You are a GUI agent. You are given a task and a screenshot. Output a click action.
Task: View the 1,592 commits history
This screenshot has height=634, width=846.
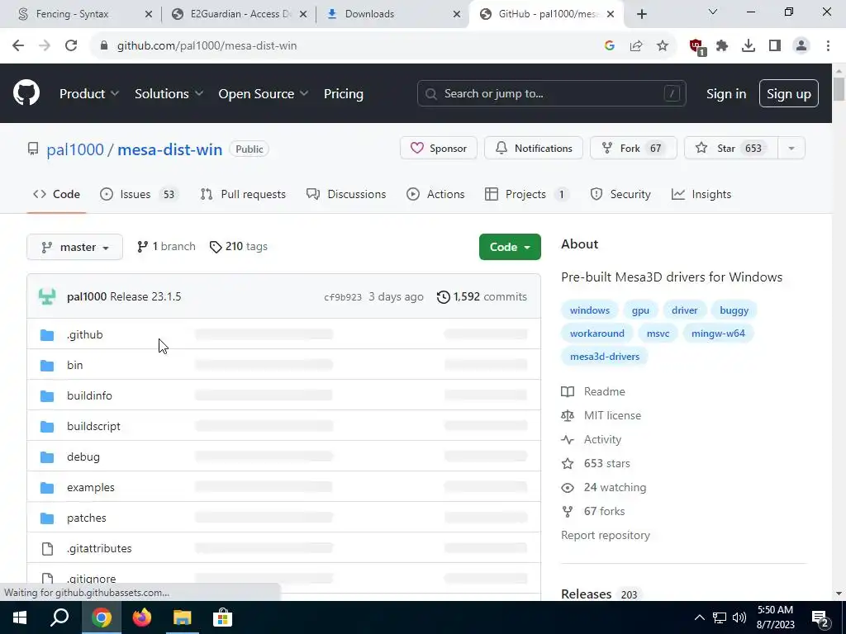click(x=482, y=296)
